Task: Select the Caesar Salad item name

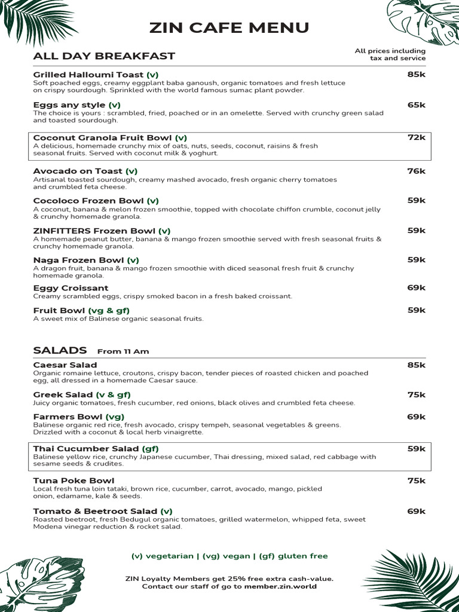Action: 65,365
